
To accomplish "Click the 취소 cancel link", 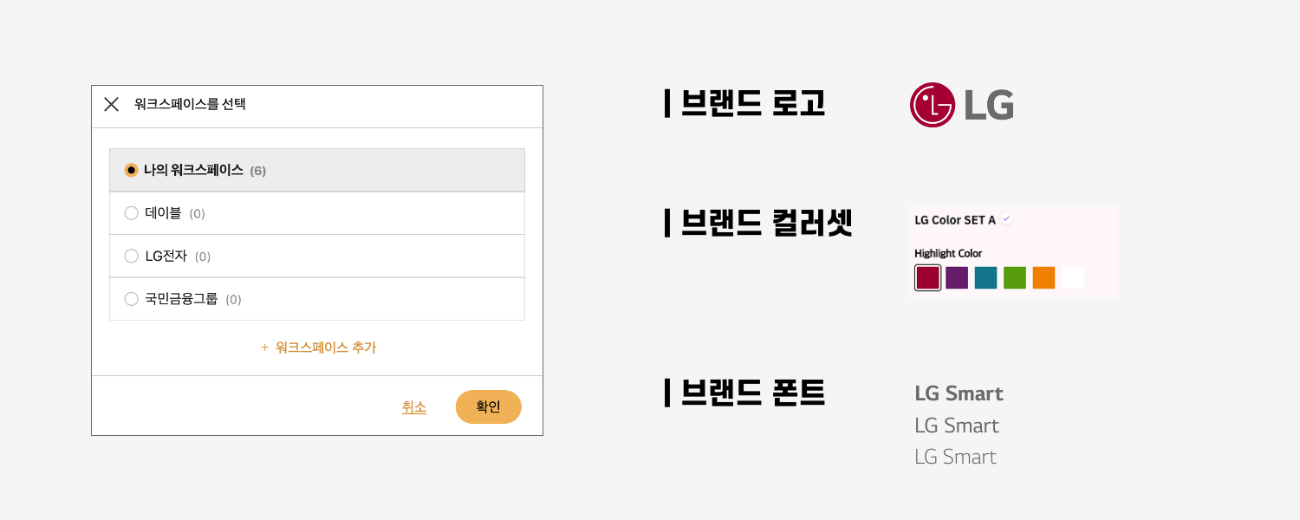I will [x=414, y=406].
